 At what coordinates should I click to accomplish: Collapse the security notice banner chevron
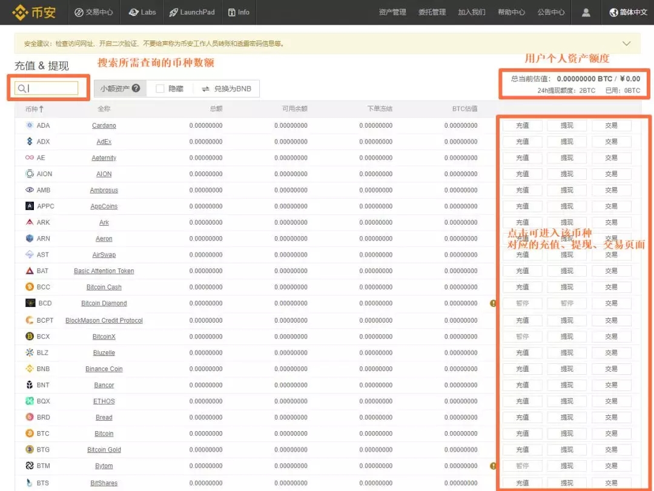(627, 44)
